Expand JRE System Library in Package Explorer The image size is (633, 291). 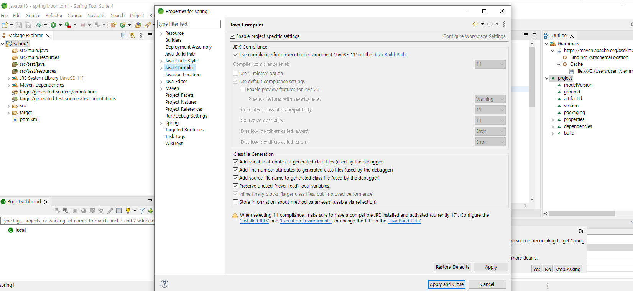click(x=8, y=78)
